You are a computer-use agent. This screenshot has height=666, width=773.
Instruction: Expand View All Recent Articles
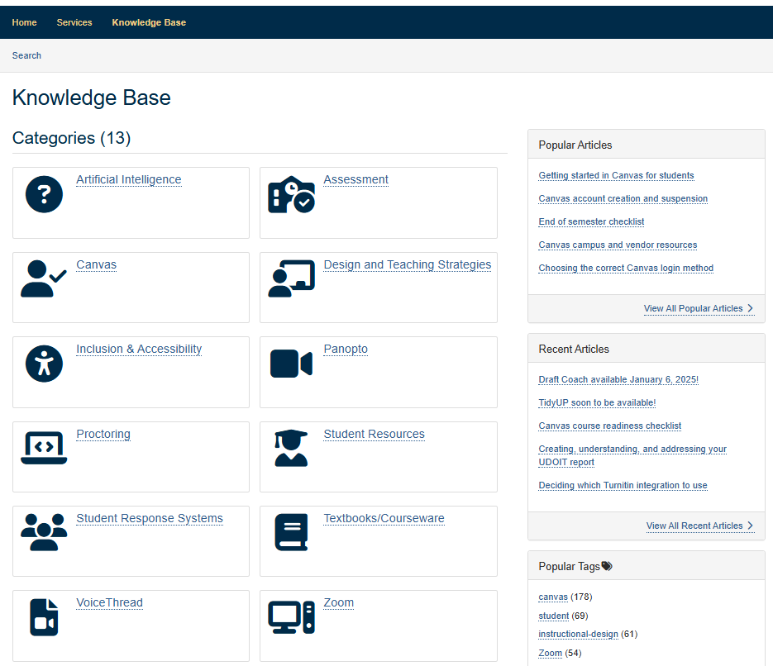699,526
